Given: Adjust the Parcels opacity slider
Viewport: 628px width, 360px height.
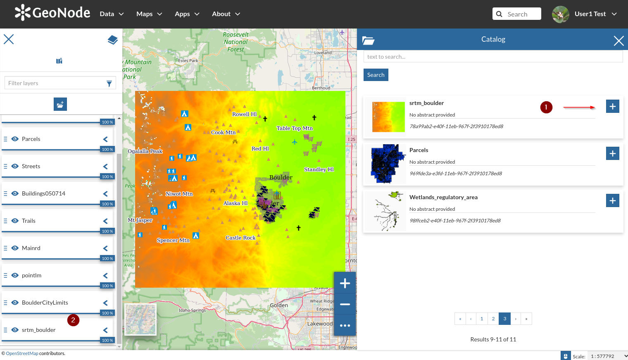Looking at the screenshot, I should point(58,150).
